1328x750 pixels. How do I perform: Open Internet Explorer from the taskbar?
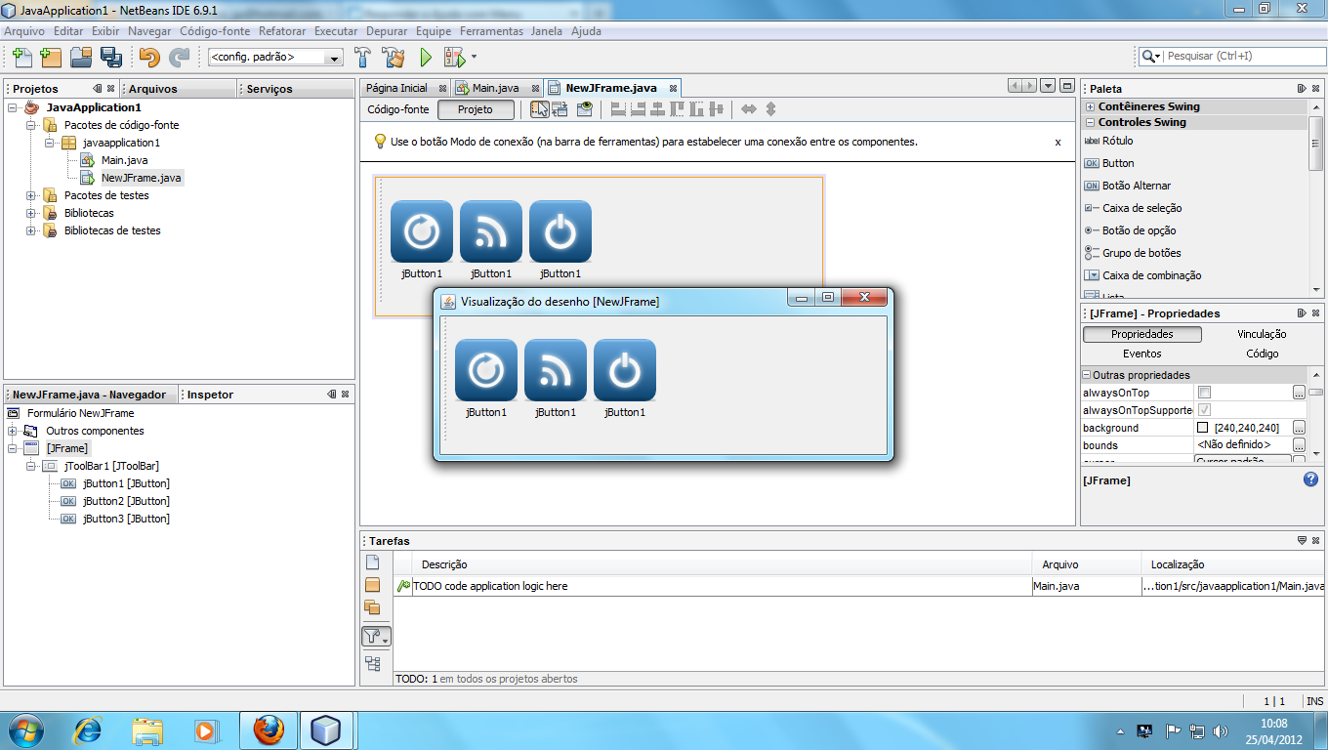coord(89,730)
